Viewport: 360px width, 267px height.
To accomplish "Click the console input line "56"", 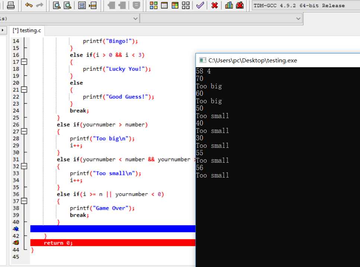I will click(200, 167).
